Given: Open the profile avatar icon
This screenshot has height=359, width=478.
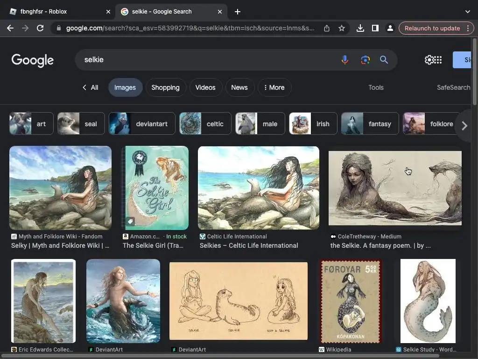Looking at the screenshot, I should 390,29.
